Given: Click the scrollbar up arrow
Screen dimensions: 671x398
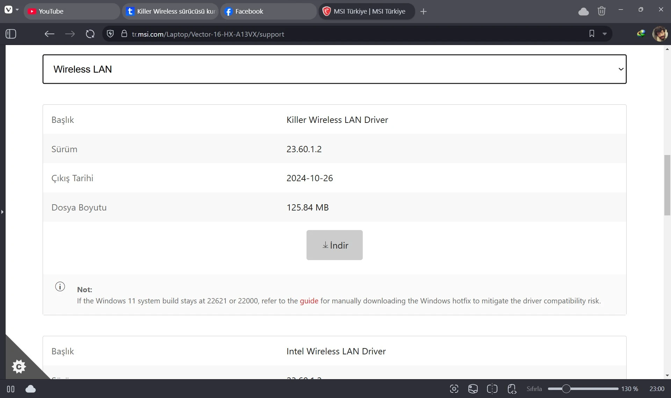Looking at the screenshot, I should (667, 49).
